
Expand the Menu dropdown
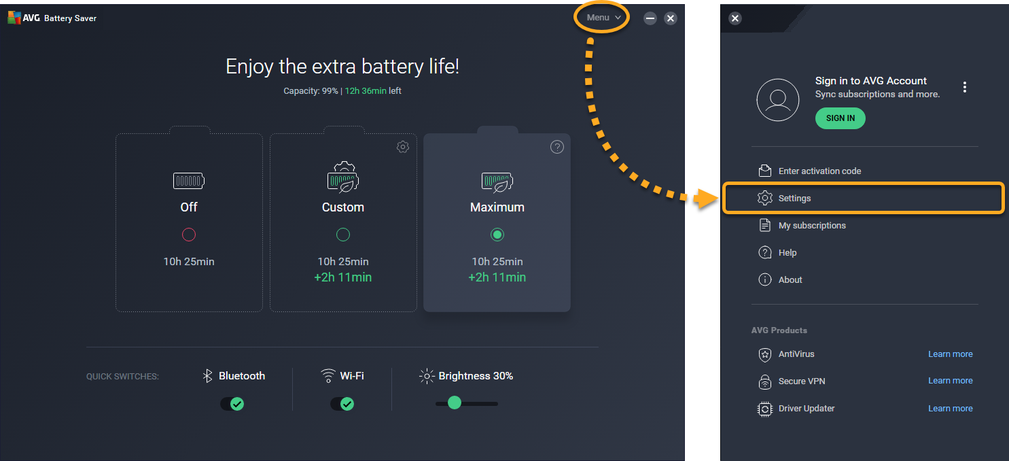click(603, 18)
